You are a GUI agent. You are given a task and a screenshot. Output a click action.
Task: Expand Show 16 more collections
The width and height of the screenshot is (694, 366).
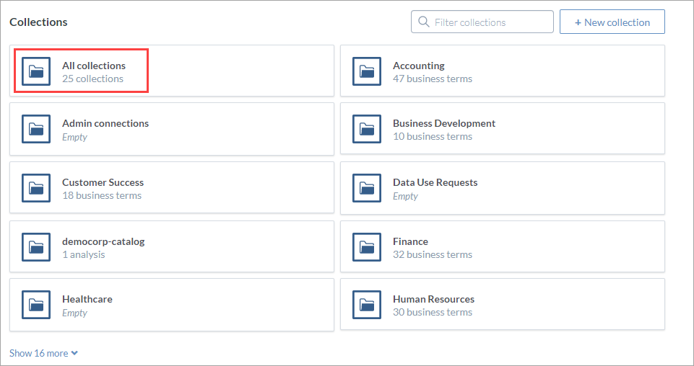click(x=44, y=353)
